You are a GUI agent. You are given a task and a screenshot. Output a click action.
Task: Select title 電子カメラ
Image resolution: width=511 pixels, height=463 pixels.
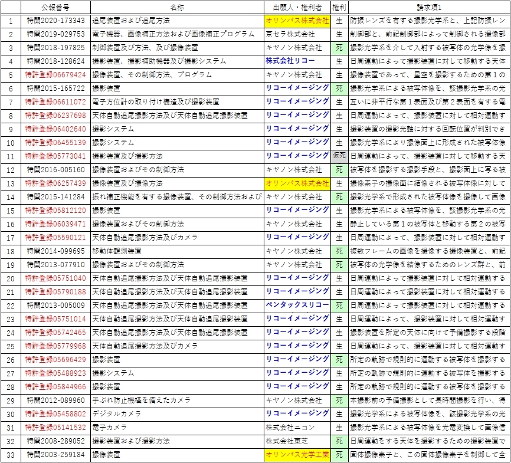(110, 428)
